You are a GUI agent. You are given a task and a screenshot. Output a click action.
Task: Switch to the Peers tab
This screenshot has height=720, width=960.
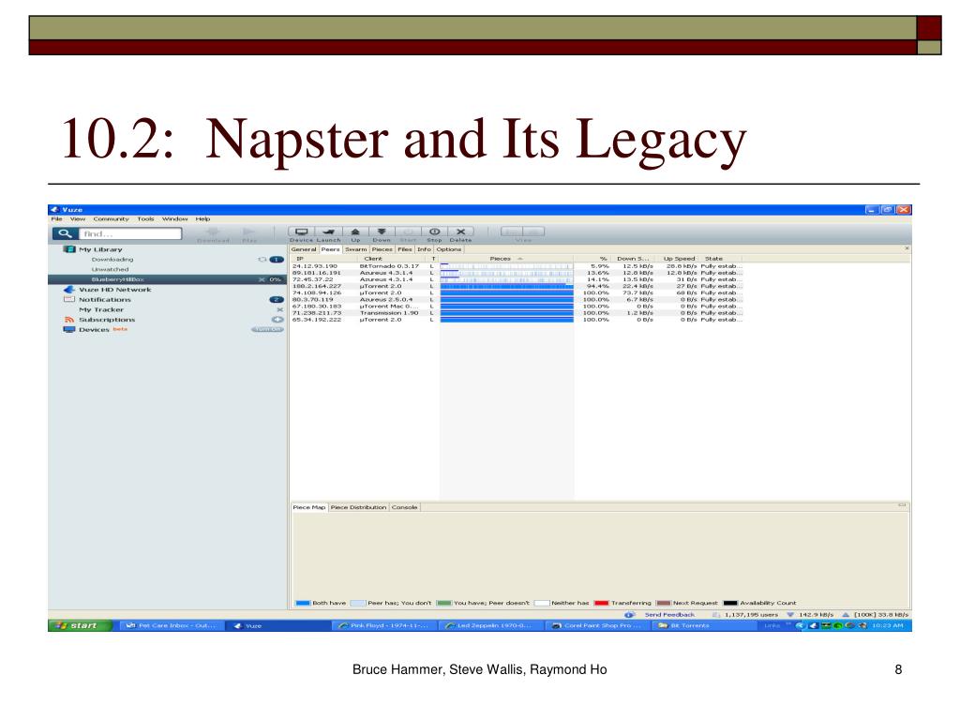(x=331, y=249)
